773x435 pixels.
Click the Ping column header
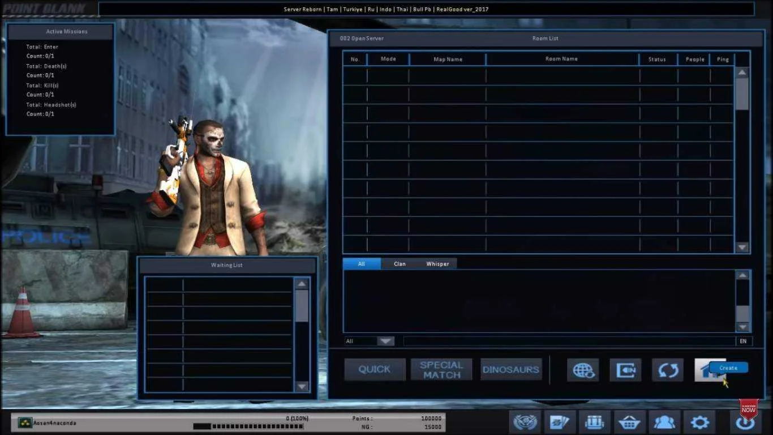click(x=723, y=59)
